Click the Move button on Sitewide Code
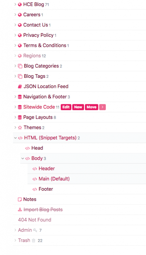 92,107
